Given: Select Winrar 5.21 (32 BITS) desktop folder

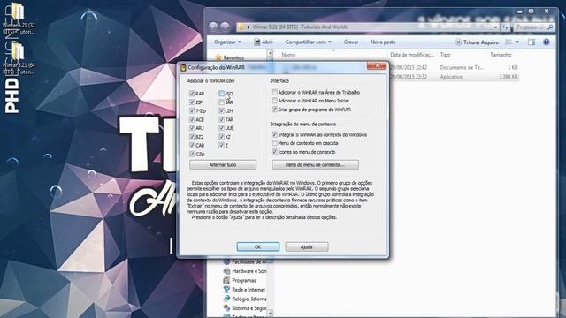Looking at the screenshot, I should tap(18, 19).
